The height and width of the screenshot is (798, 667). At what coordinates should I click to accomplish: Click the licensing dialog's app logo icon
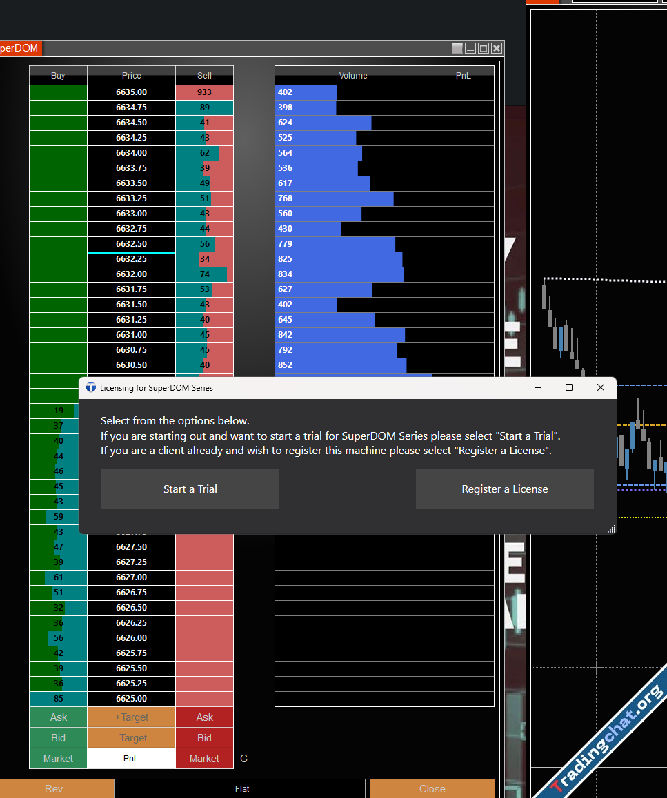click(x=91, y=387)
